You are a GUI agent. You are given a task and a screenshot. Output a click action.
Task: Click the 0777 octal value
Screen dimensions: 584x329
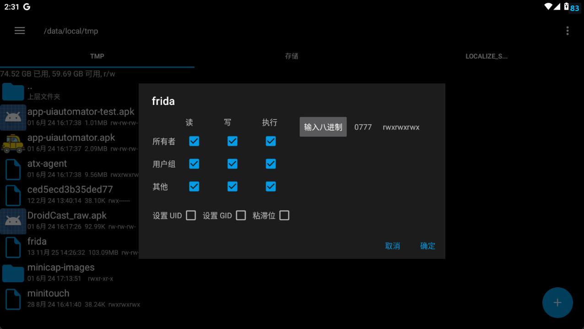tap(363, 127)
